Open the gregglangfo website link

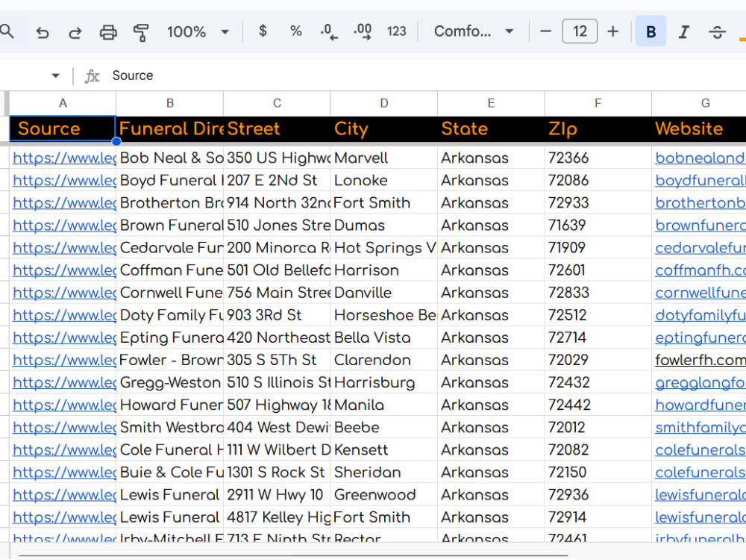click(700, 382)
